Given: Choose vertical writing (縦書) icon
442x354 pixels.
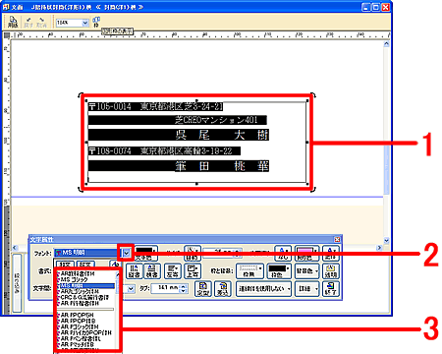Looking at the screenshot, I should pos(135,271).
